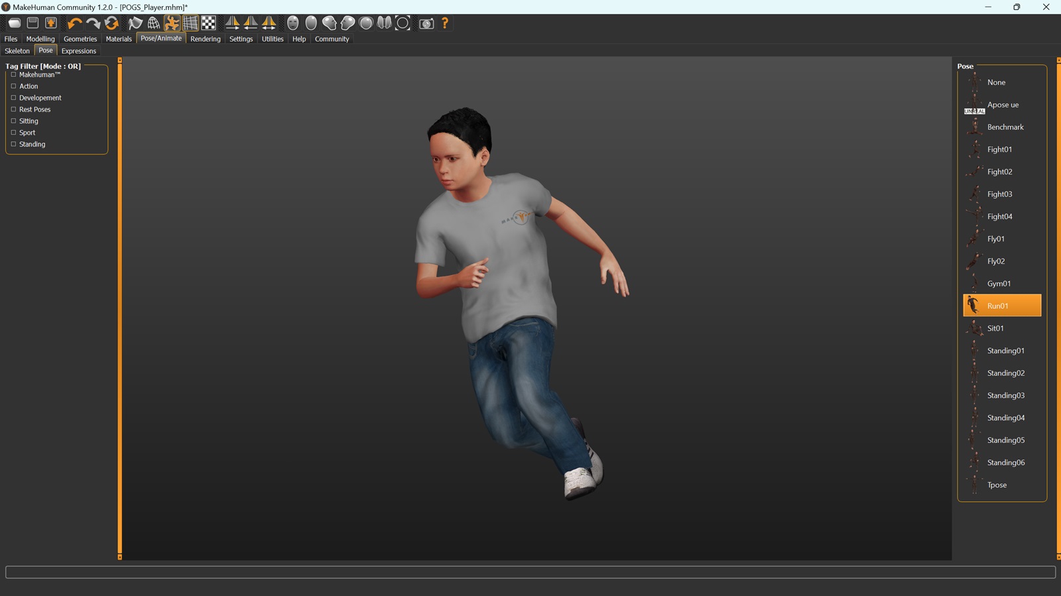This screenshot has height=596, width=1061.
Task: Click the Export toolbar icon with up arrow
Action: (x=51, y=23)
